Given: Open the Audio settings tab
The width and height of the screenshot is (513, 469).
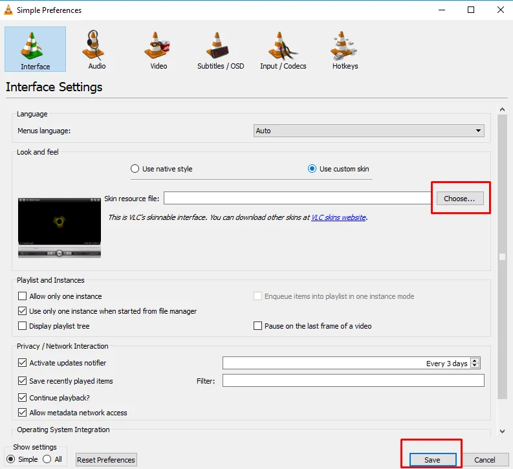Looking at the screenshot, I should [x=97, y=49].
